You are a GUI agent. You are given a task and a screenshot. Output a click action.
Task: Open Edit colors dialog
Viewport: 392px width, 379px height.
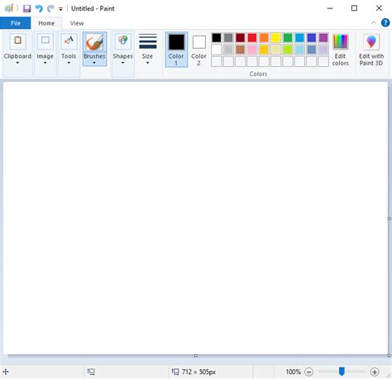[x=341, y=50]
